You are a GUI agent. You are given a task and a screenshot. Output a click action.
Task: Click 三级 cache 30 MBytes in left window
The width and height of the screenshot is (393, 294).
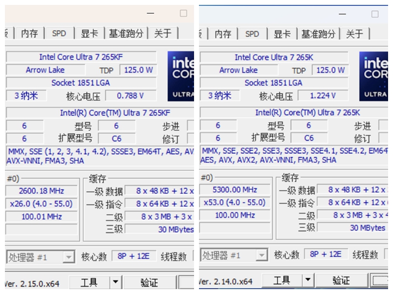click(159, 229)
